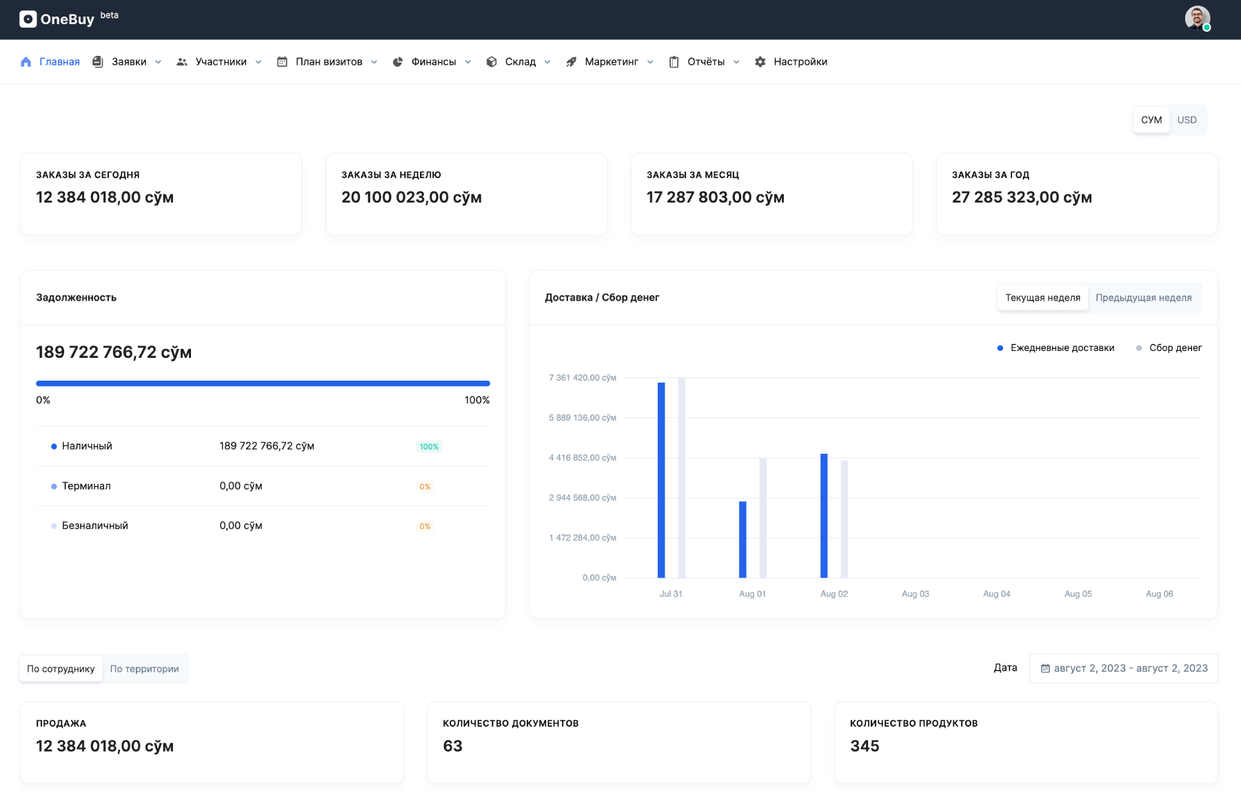Expand the Маркетинг dropdown chevron

[x=650, y=62]
